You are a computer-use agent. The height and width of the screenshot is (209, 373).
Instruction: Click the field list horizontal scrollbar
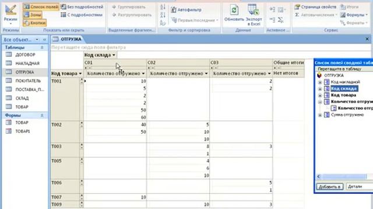coord(344,176)
